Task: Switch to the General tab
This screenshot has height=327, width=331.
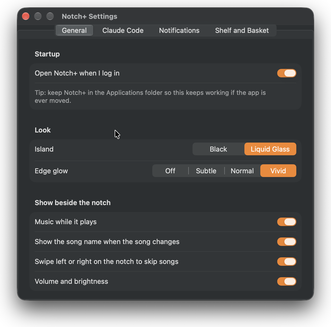Action: click(74, 30)
